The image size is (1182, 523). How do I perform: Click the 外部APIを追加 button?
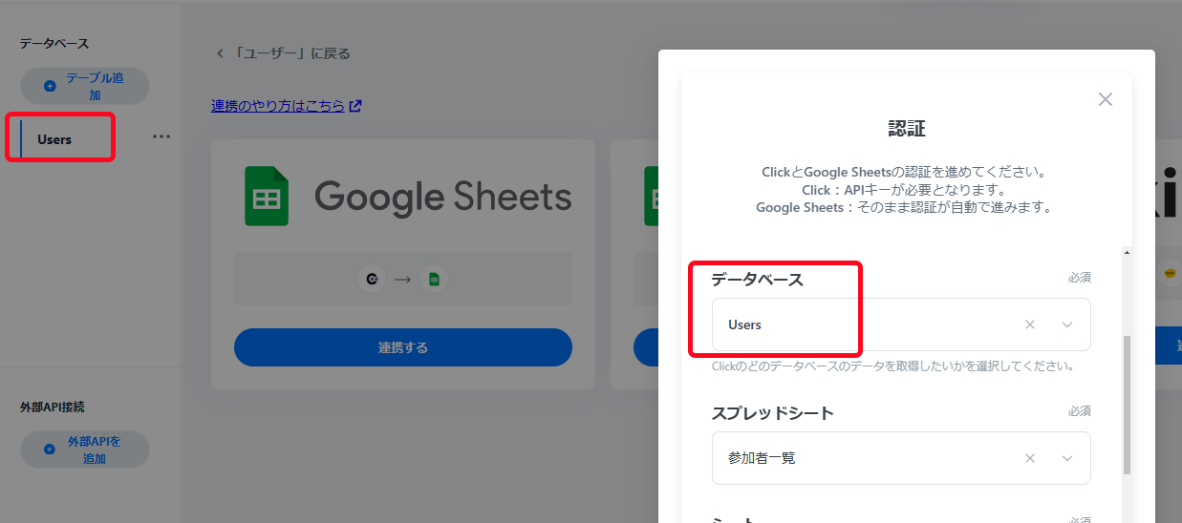[85, 450]
